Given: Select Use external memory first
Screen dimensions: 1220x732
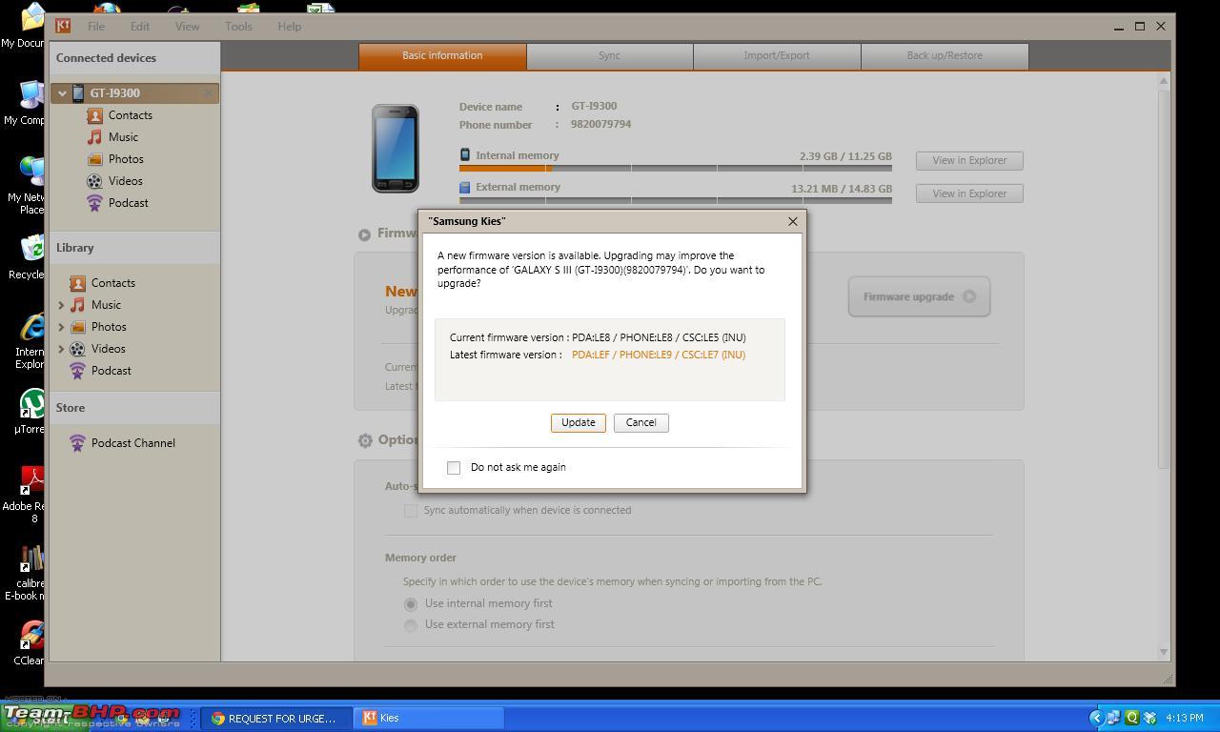Looking at the screenshot, I should point(411,625).
